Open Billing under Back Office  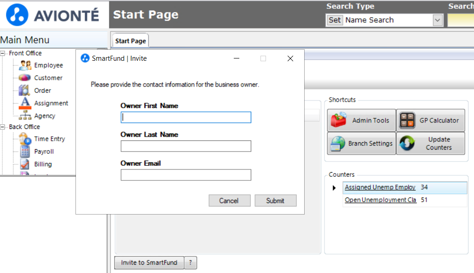43,164
